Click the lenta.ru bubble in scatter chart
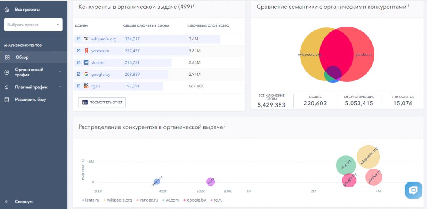427x209 pixels. pyautogui.click(x=157, y=182)
